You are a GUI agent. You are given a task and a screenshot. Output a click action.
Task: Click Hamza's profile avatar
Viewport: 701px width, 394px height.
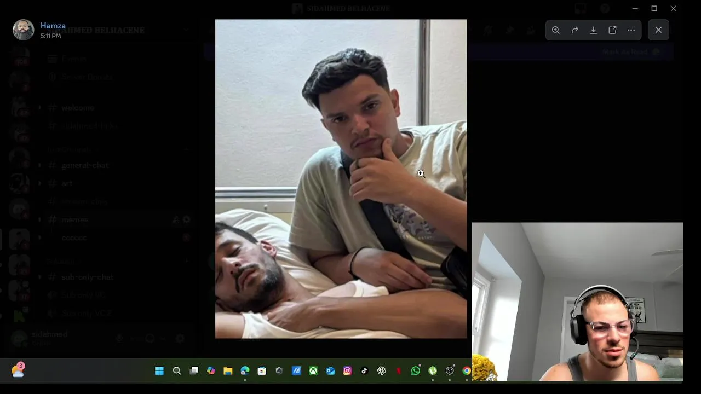(x=24, y=30)
